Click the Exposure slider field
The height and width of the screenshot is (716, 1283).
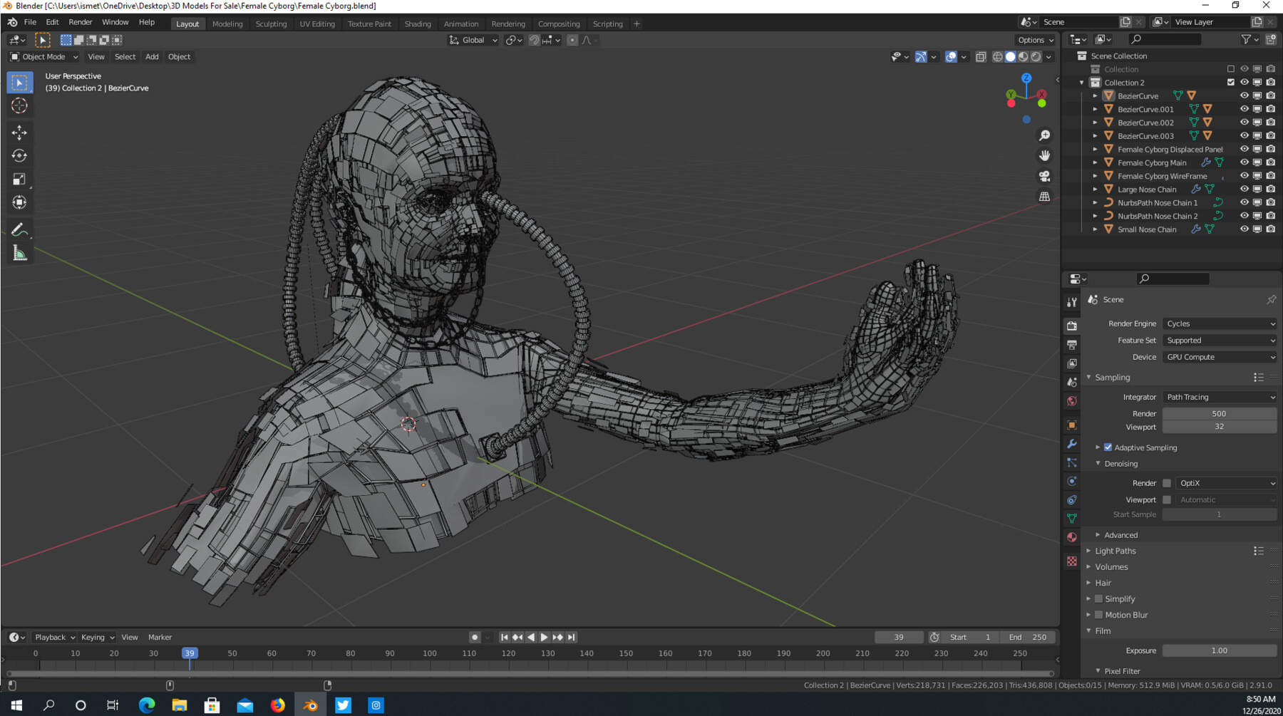[1219, 650]
